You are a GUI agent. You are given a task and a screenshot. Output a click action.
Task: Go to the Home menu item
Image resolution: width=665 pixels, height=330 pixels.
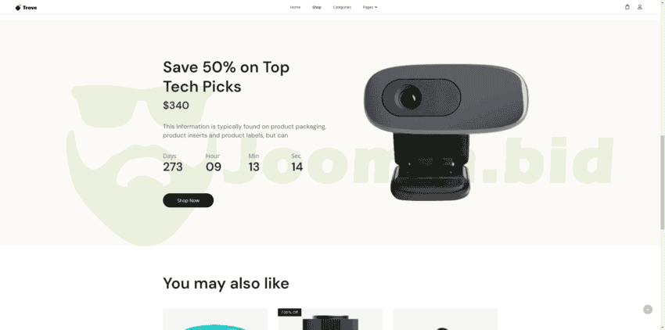[295, 7]
